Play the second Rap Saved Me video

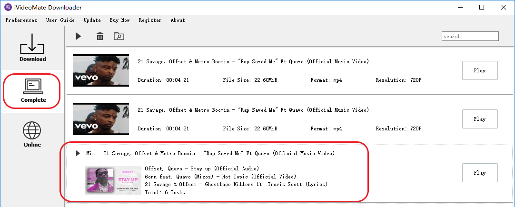click(480, 119)
